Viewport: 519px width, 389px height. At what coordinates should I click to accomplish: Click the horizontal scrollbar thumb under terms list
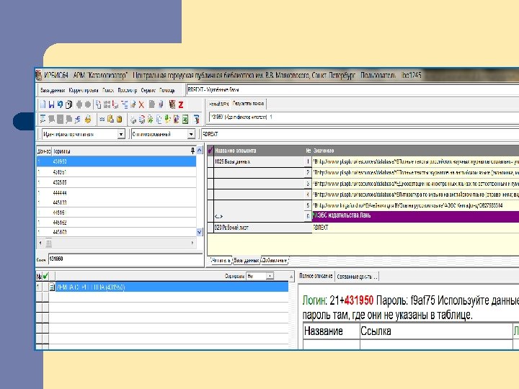click(x=49, y=243)
